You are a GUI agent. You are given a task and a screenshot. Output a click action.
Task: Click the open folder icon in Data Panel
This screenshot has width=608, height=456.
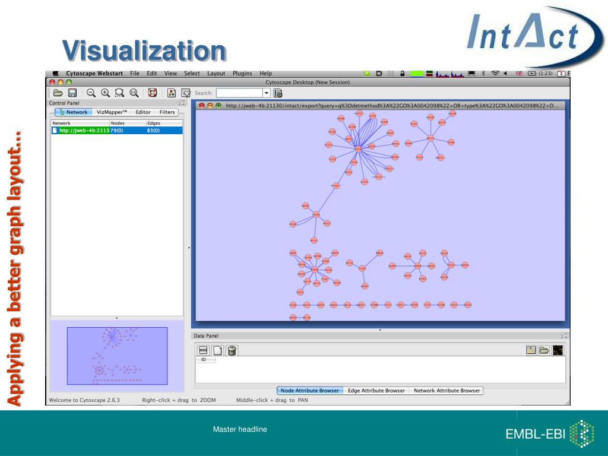tap(544, 350)
